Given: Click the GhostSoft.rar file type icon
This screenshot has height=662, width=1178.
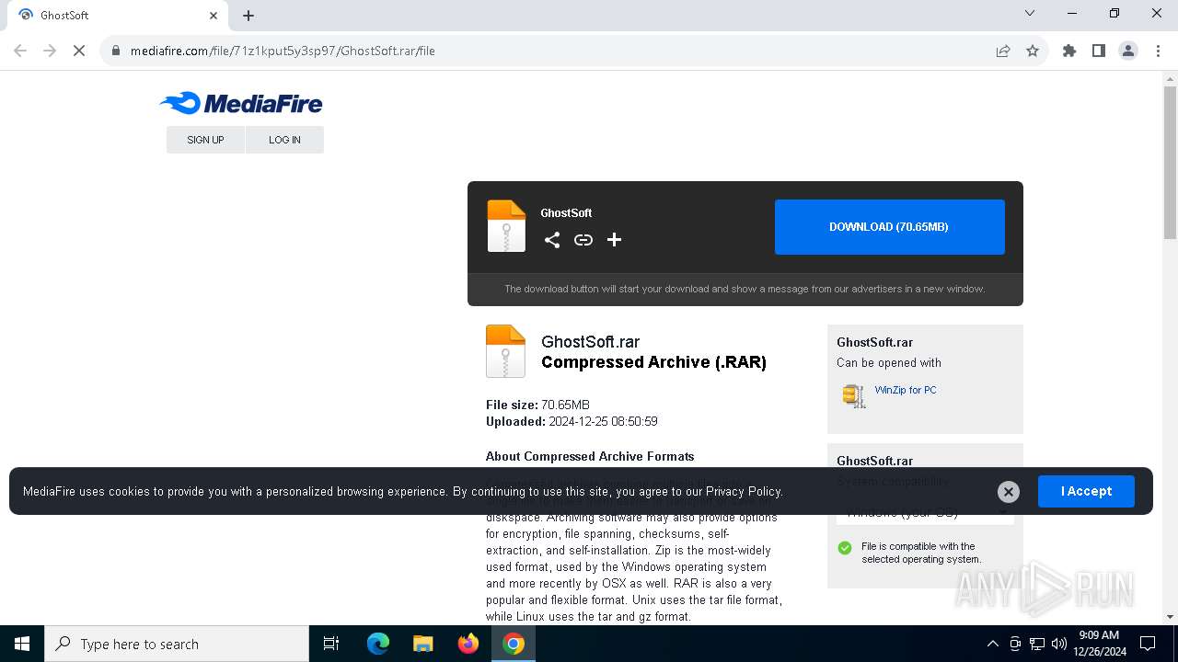Looking at the screenshot, I should click(505, 351).
